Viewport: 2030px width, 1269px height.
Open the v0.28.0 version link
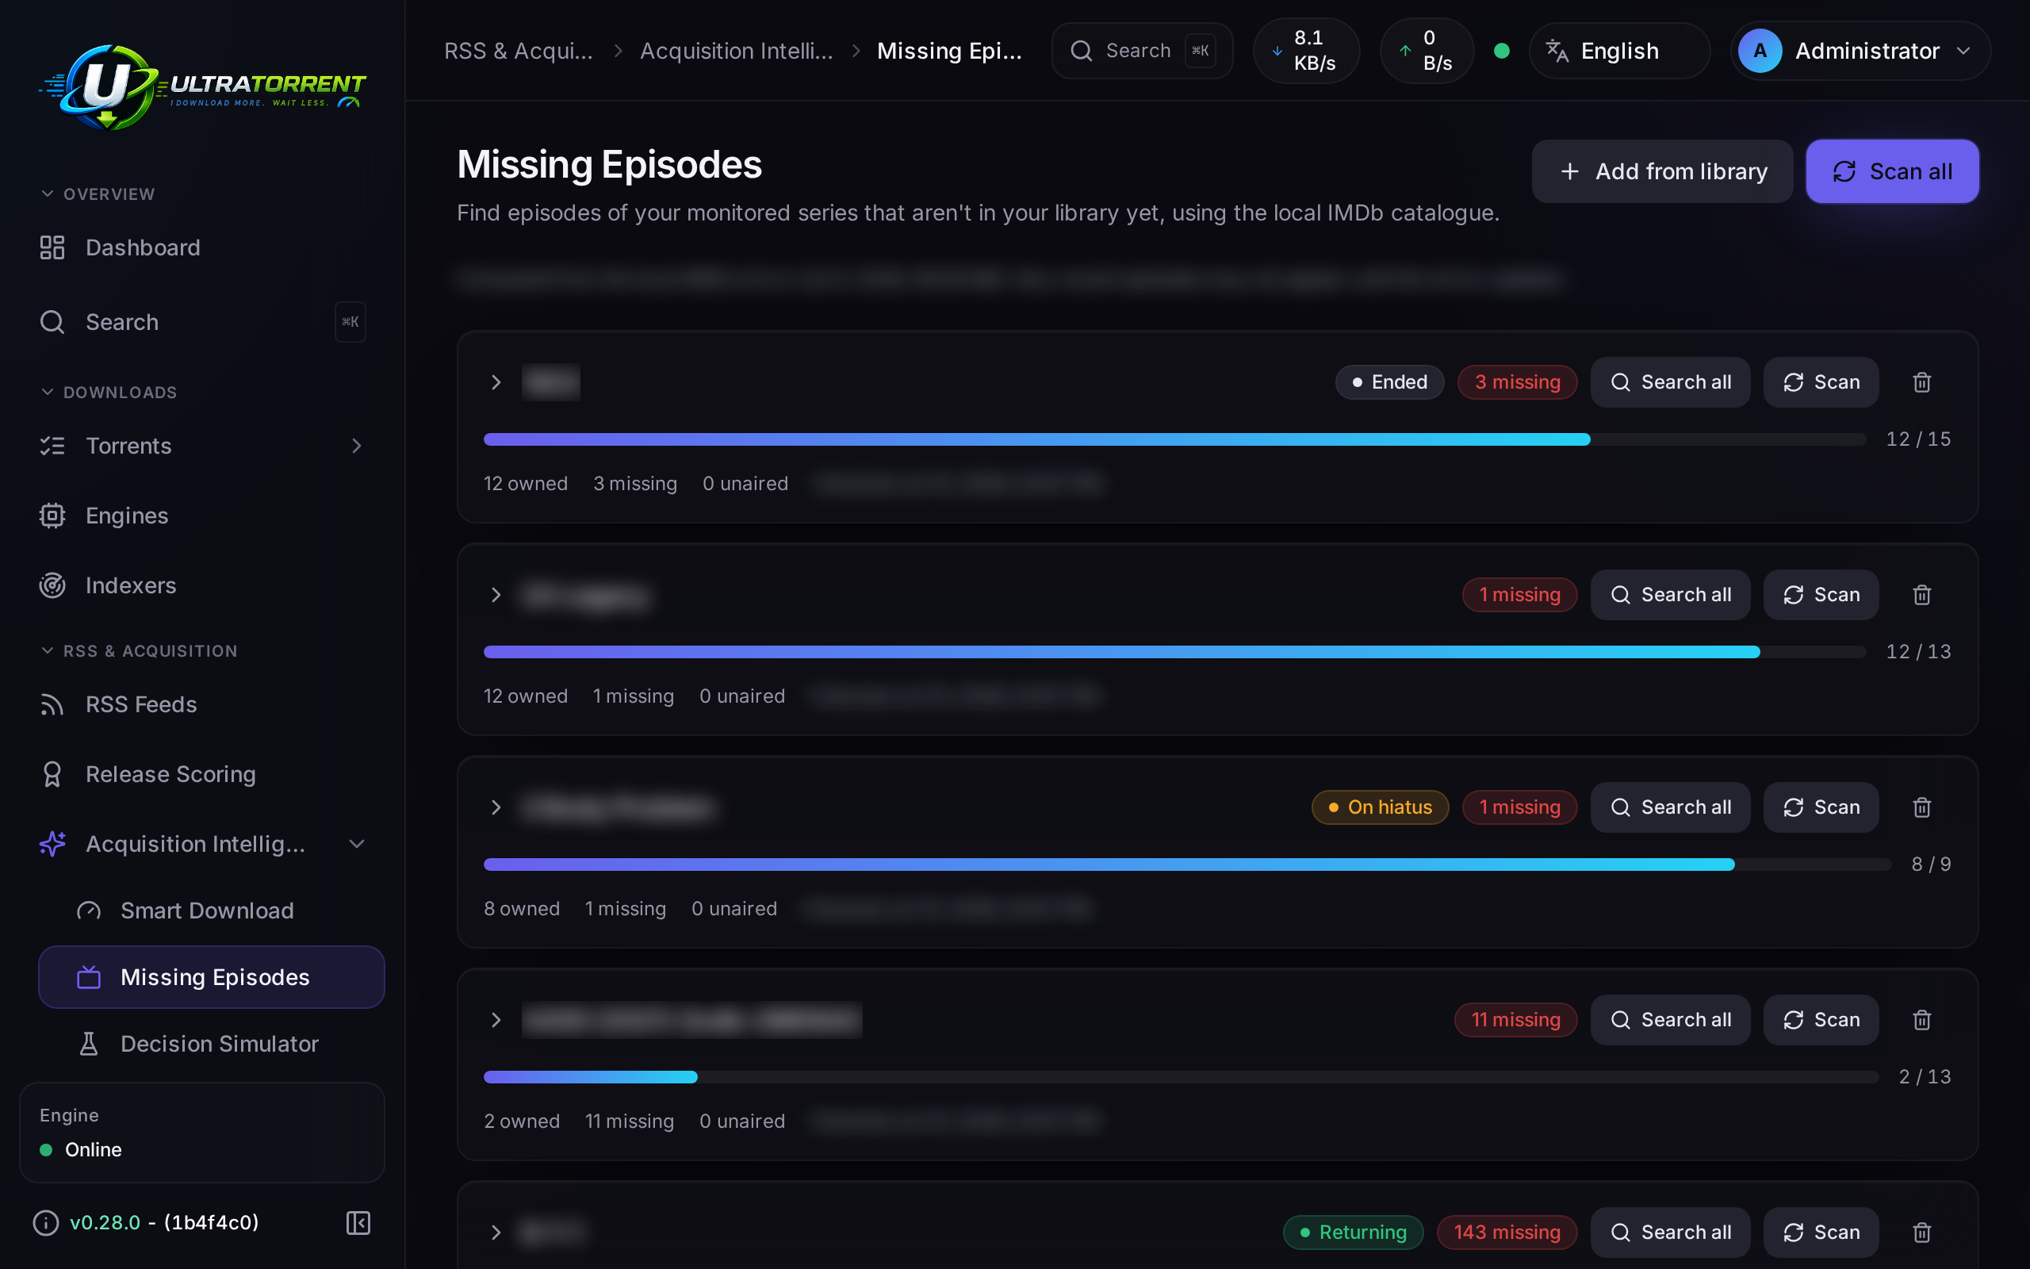(105, 1223)
